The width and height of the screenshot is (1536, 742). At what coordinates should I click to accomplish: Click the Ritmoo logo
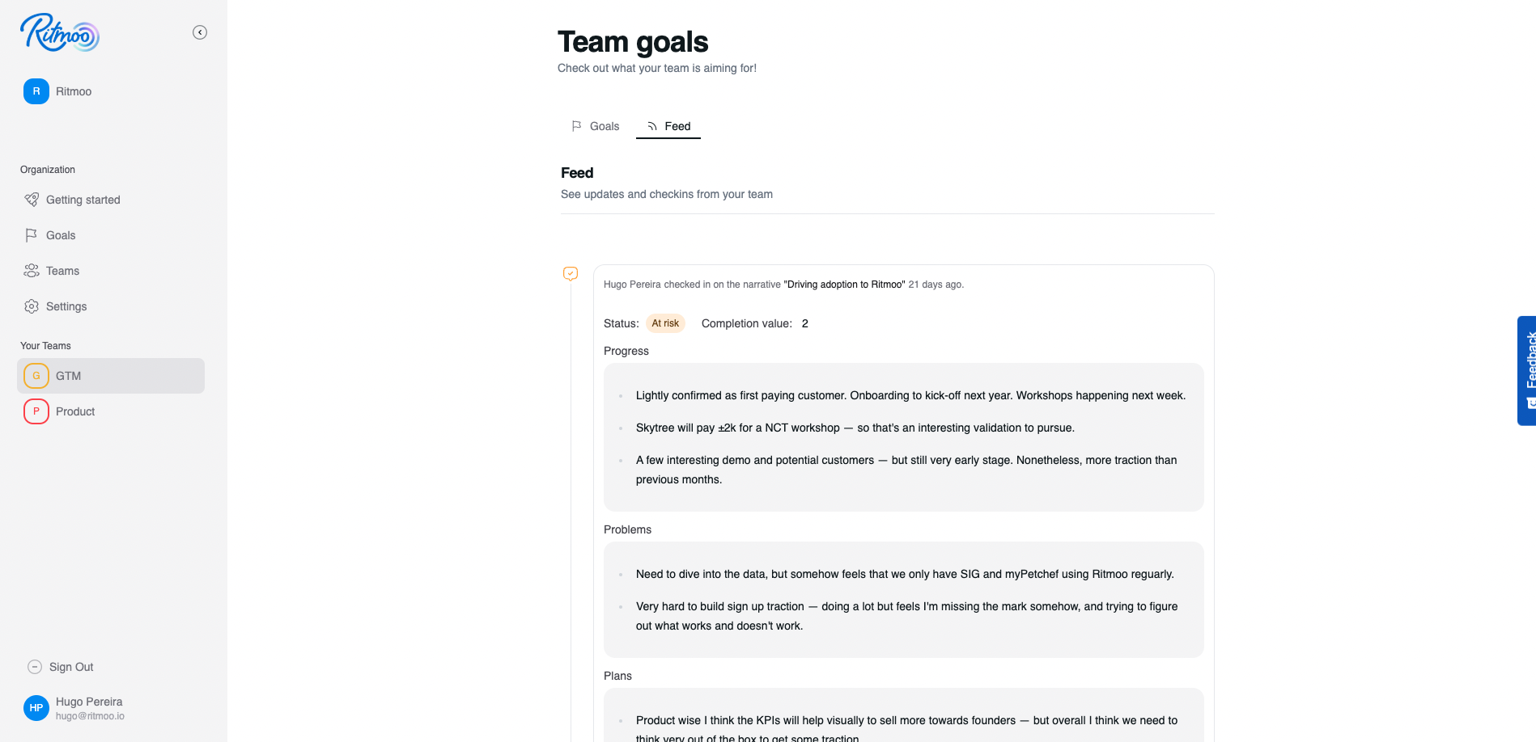(60, 33)
